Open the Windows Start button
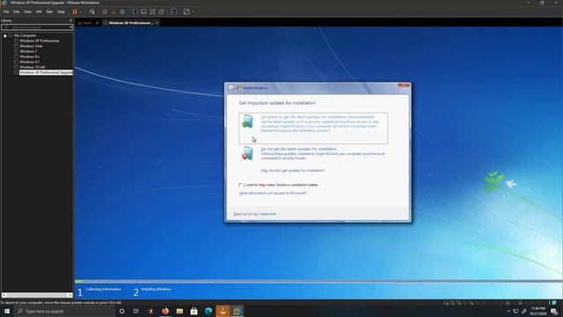563x317 pixels. [x=7, y=311]
